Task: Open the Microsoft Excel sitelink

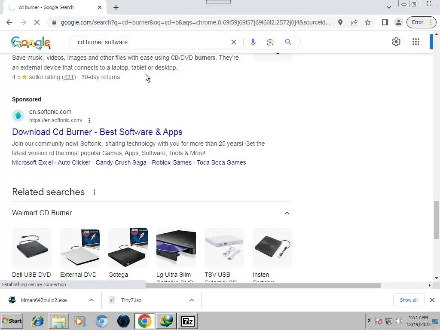Action: pos(32,162)
